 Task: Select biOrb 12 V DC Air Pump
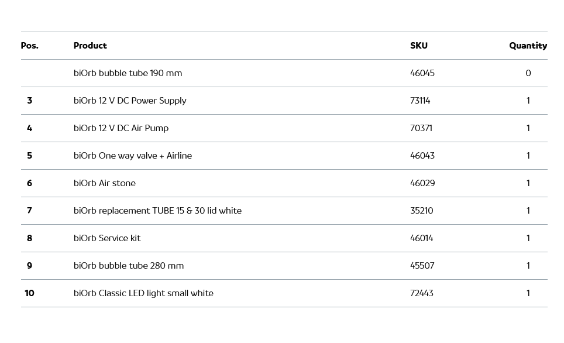[121, 128]
